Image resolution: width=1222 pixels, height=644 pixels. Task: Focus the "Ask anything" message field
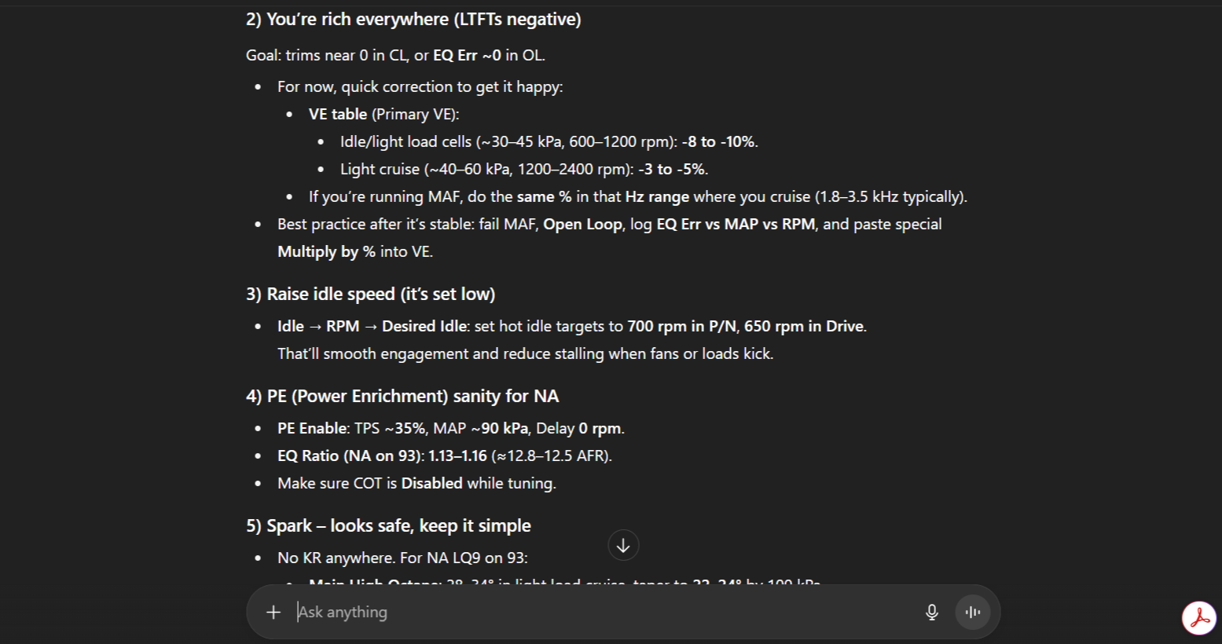597,612
